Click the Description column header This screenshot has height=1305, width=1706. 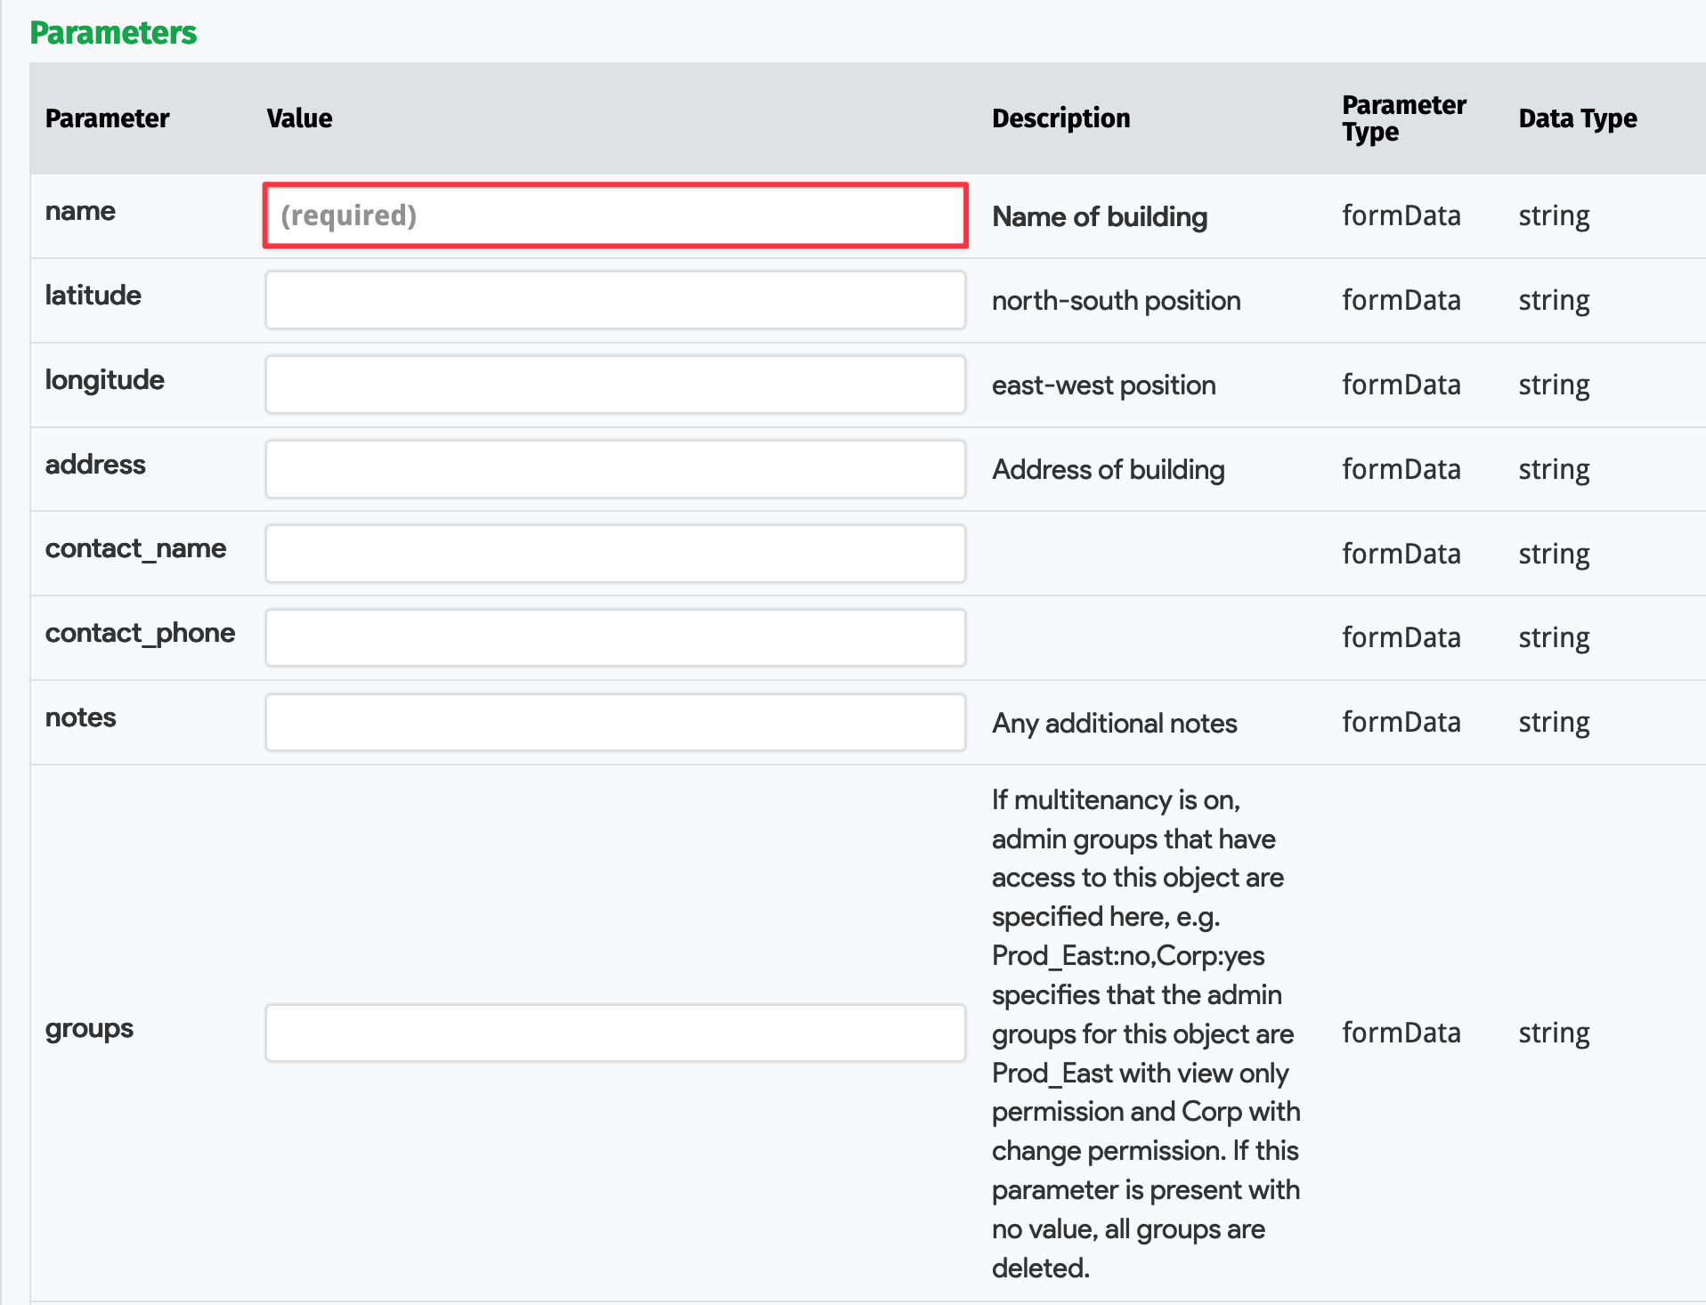pos(1060,118)
